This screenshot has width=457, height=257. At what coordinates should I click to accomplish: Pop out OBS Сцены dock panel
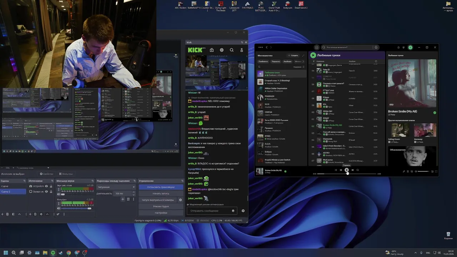click(25, 181)
